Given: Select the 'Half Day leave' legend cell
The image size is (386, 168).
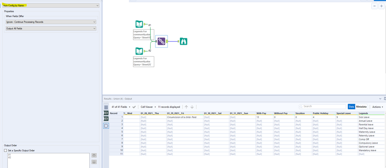Looking at the screenshot, I should click(371, 128).
